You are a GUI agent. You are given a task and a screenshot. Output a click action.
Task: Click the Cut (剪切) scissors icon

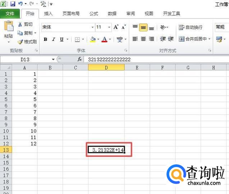(20, 24)
